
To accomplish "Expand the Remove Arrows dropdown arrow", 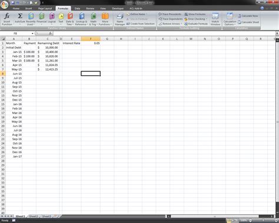I will [x=181, y=24].
